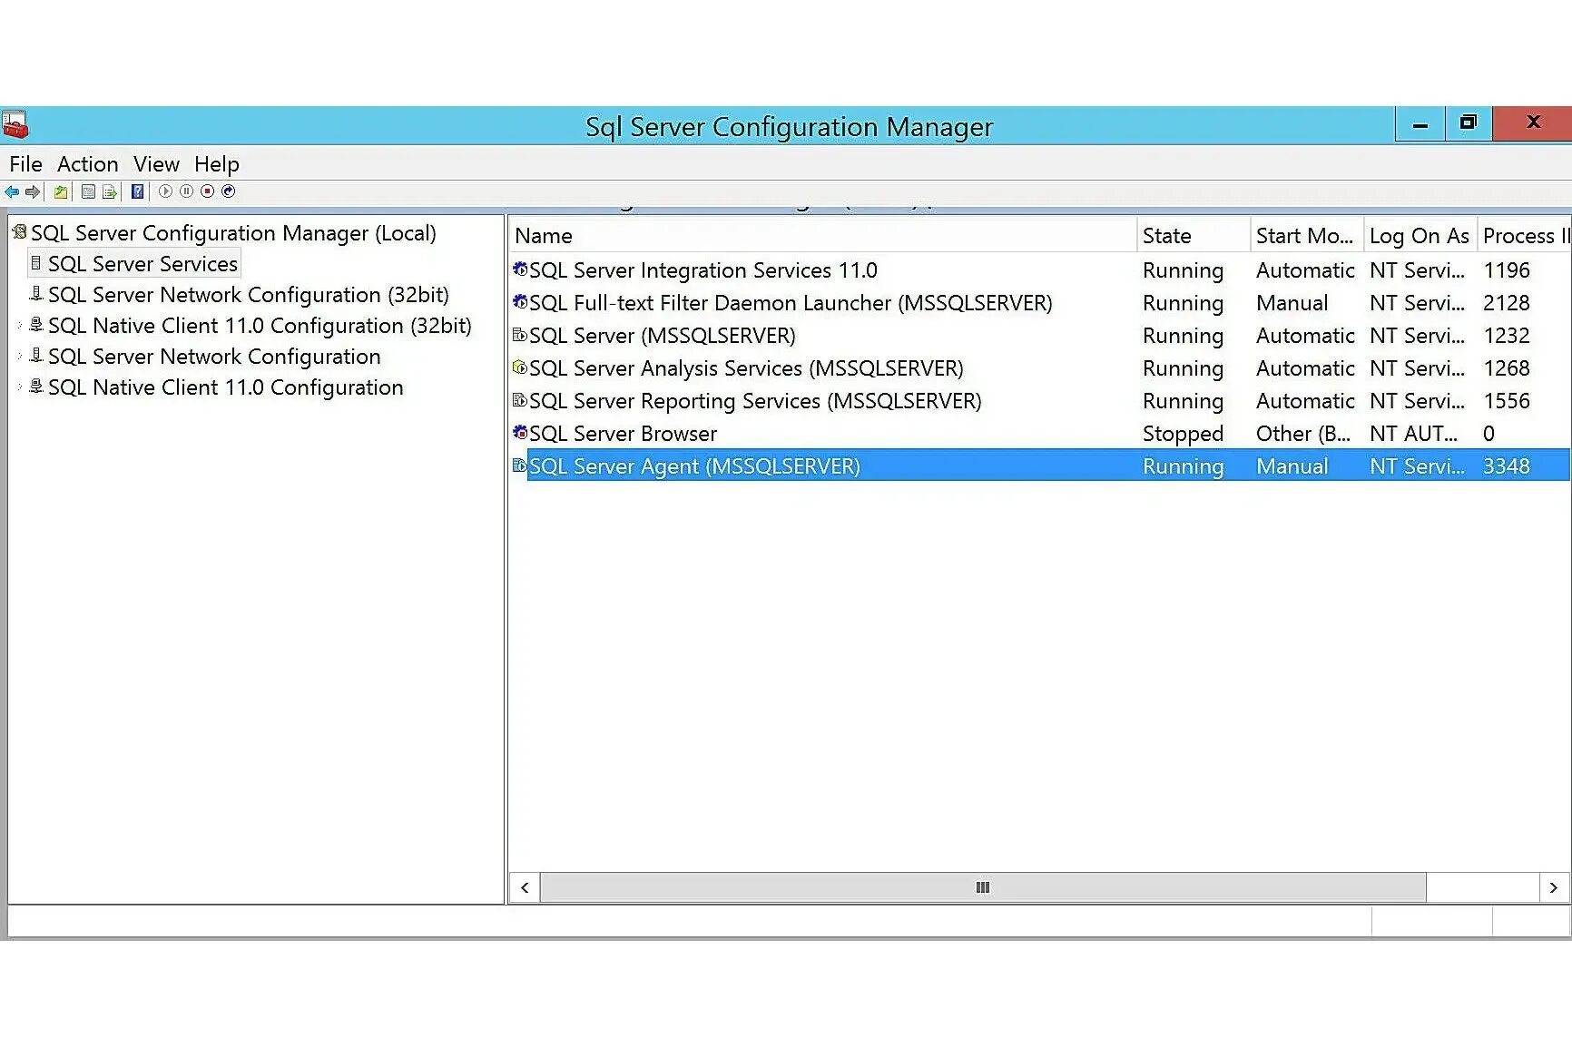This screenshot has height=1048, width=1572.
Task: Click the Restart Service toolbar icon
Action: (x=229, y=191)
